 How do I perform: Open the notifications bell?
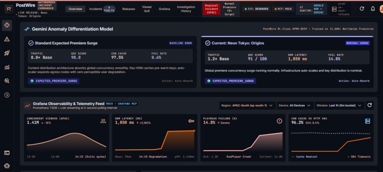373,9
